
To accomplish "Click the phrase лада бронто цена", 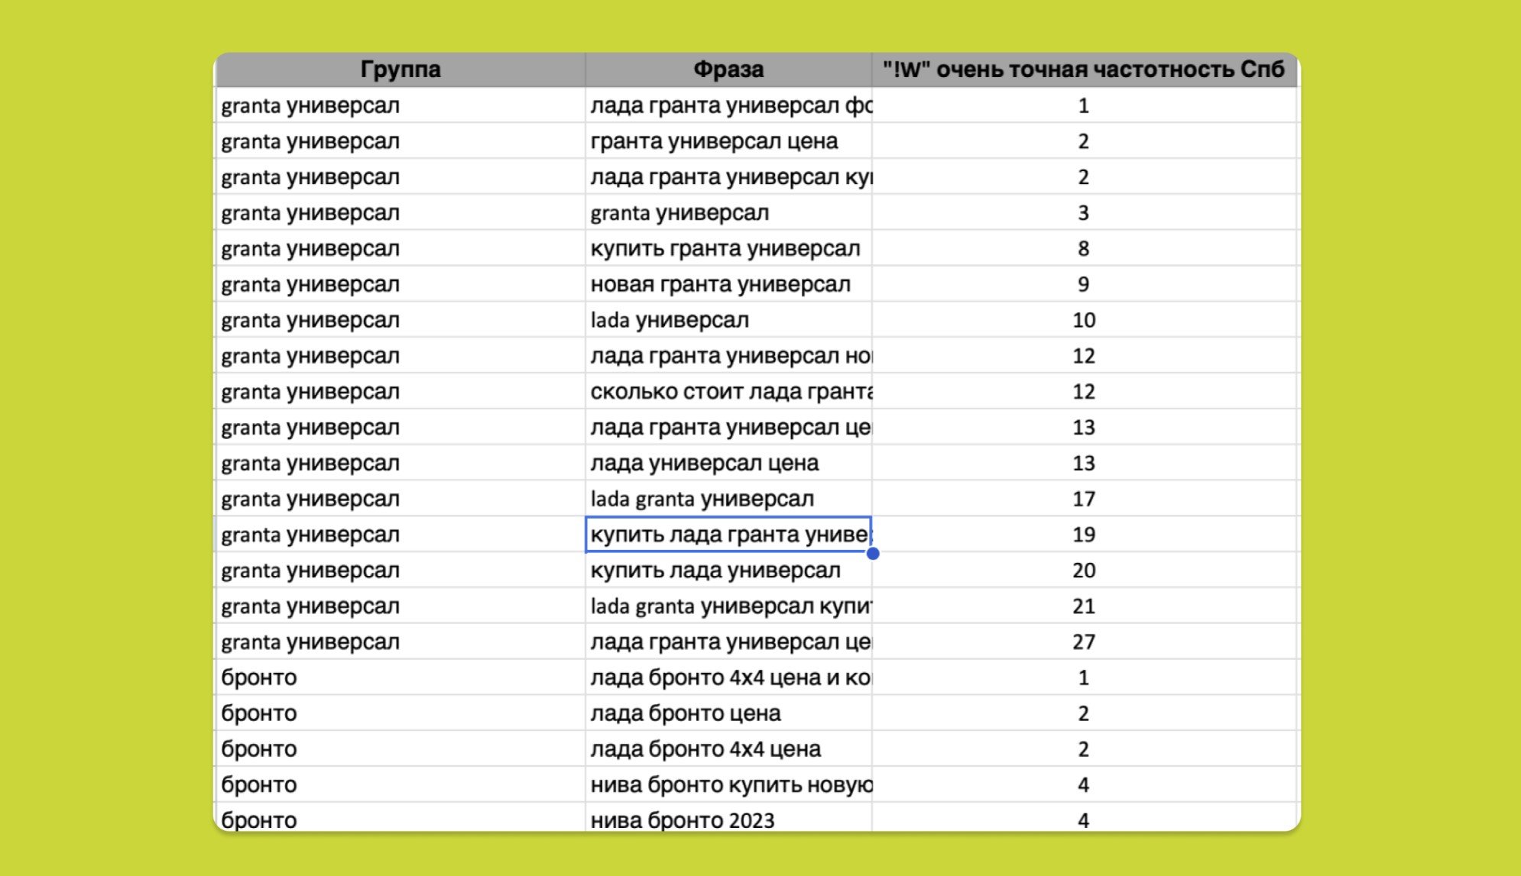I will pos(686,713).
